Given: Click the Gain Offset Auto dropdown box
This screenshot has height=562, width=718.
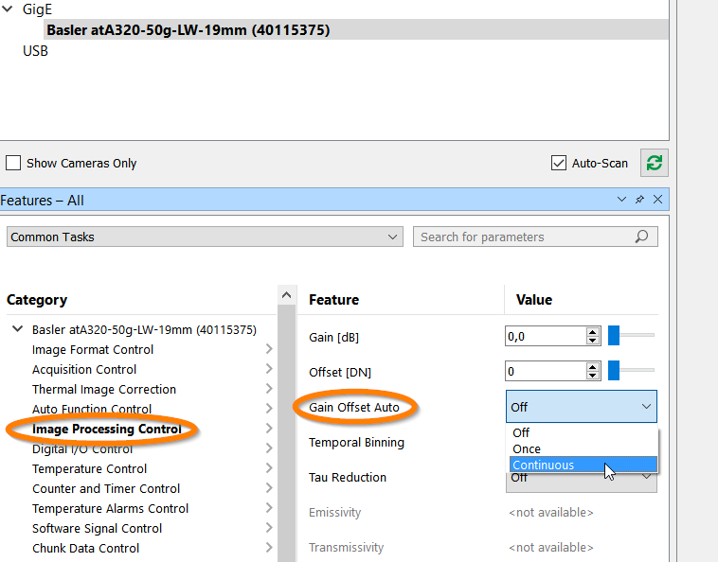Looking at the screenshot, I should (581, 407).
